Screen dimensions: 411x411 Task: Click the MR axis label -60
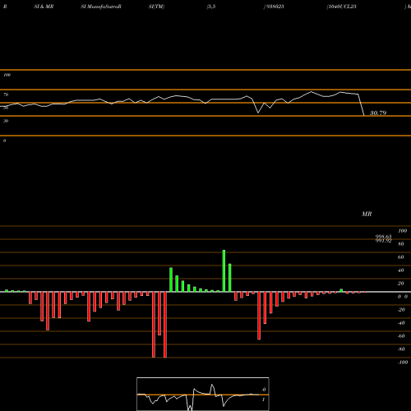(401, 336)
